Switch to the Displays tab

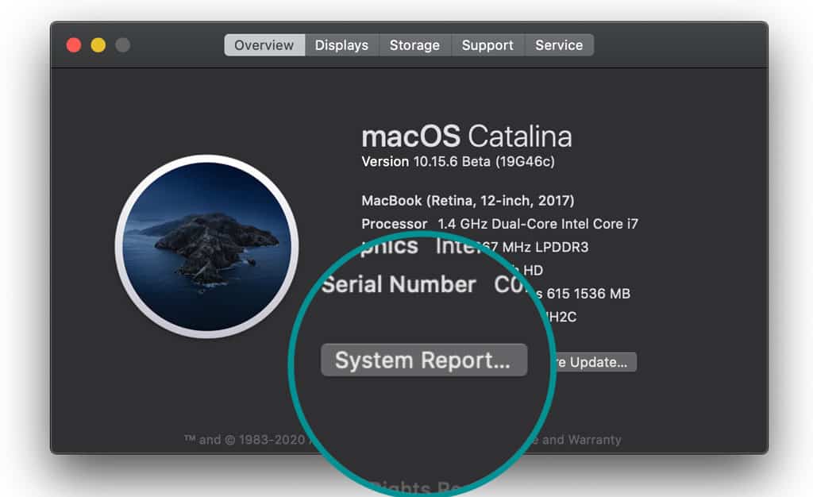click(x=341, y=45)
